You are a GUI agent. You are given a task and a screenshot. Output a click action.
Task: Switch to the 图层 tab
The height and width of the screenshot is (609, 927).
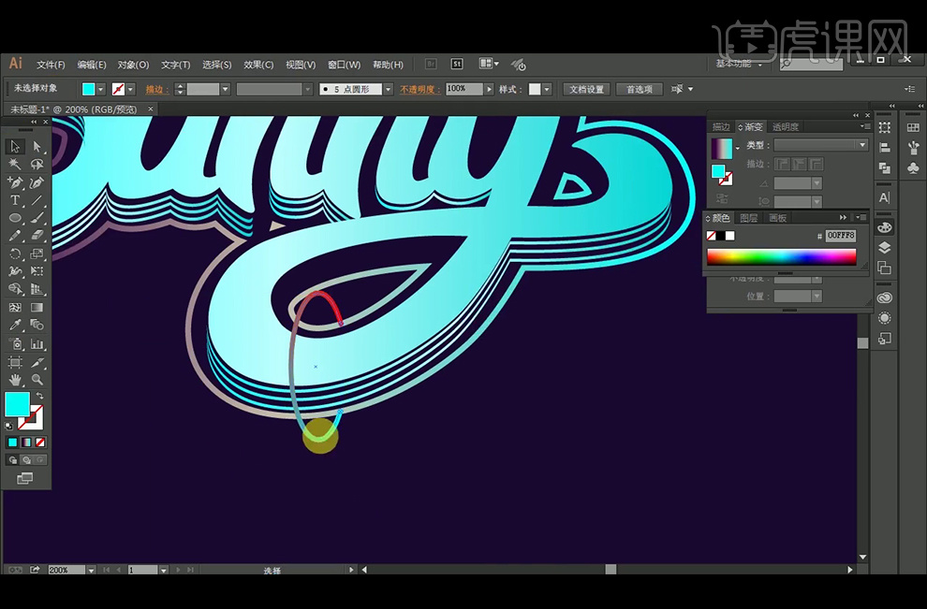748,218
